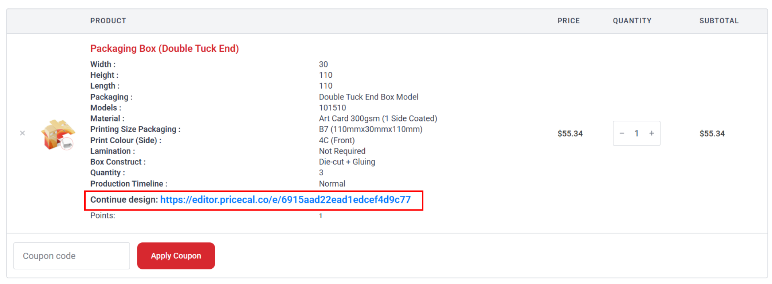Screen dimensions: 772x284
Task: Decrease quantity with the minus button
Action: point(622,133)
